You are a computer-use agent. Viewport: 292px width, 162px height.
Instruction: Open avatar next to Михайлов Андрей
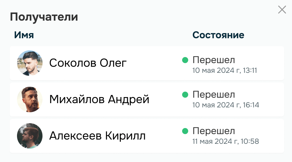point(30,100)
